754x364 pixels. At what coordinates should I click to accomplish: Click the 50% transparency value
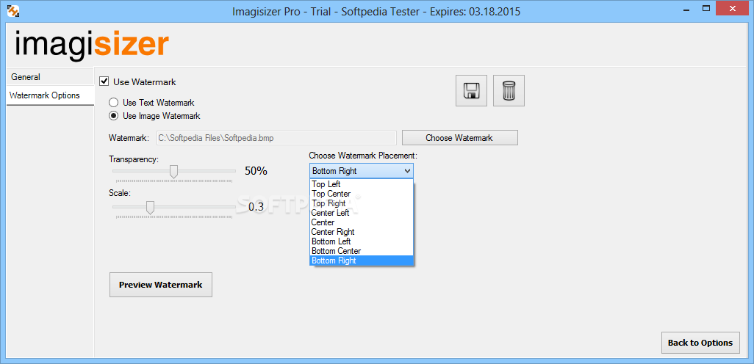pos(256,171)
